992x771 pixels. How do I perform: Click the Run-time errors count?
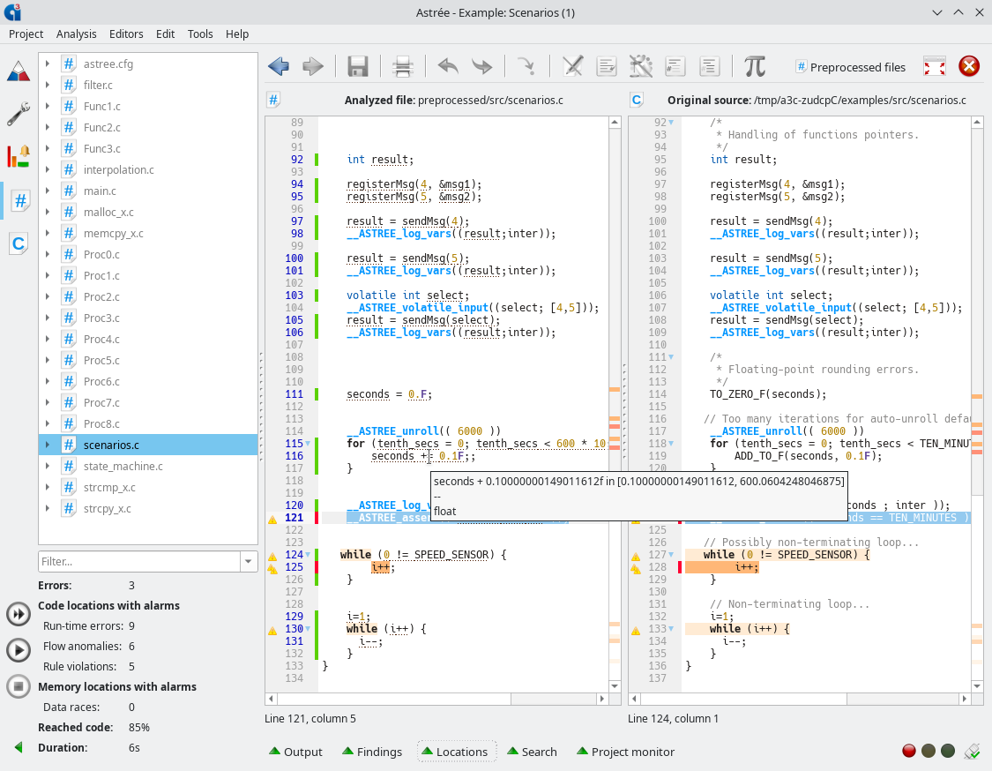[x=131, y=625]
